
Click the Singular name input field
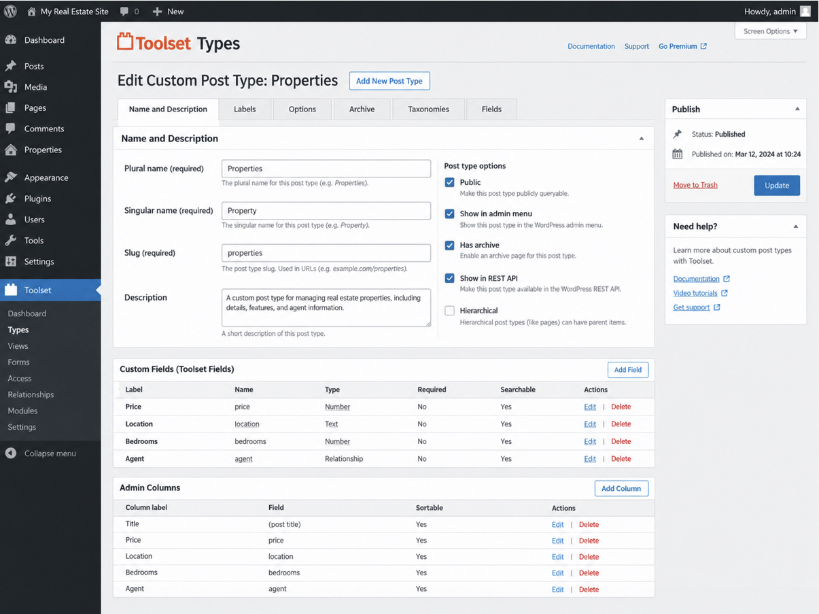[326, 211]
